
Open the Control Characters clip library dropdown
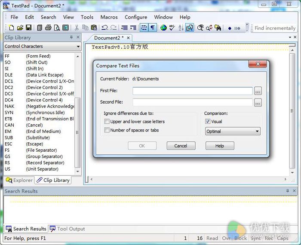pyautogui.click(x=43, y=46)
